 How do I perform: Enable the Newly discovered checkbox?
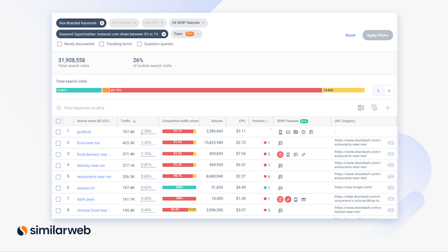(x=60, y=44)
